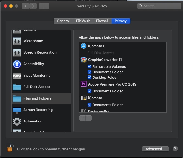This screenshot has width=183, height=158.
Task: Select Files and Folders category label
Action: point(37,98)
